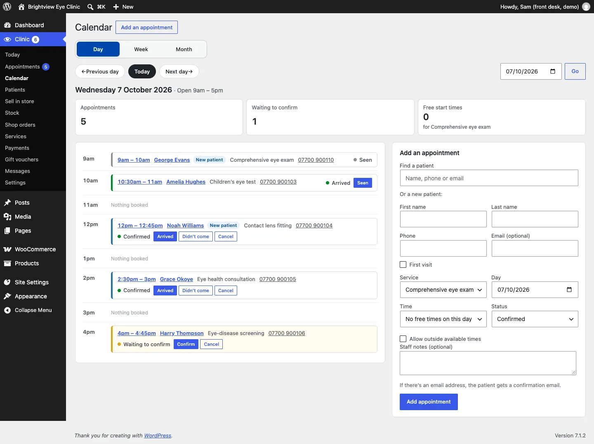Image resolution: width=594 pixels, height=444 pixels.
Task: Open the calendar picker icon beside Go
Action: [x=553, y=71]
